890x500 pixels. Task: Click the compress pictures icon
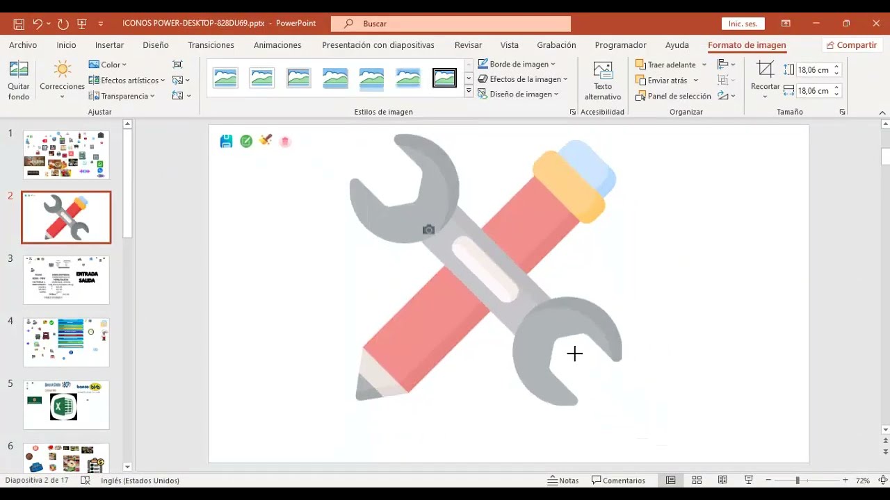(x=177, y=65)
